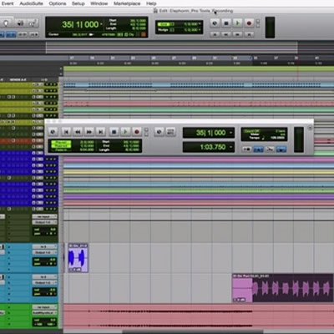Open Nudge value dropdown arrow
The width and height of the screenshot is (334, 334).
coord(200,29)
